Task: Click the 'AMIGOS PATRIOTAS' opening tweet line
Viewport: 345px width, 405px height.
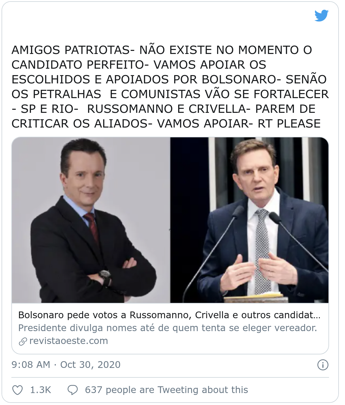Action: click(x=162, y=50)
